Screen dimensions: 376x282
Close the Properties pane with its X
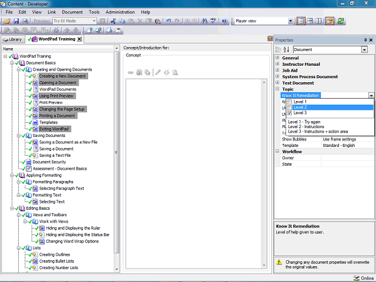[371, 40]
